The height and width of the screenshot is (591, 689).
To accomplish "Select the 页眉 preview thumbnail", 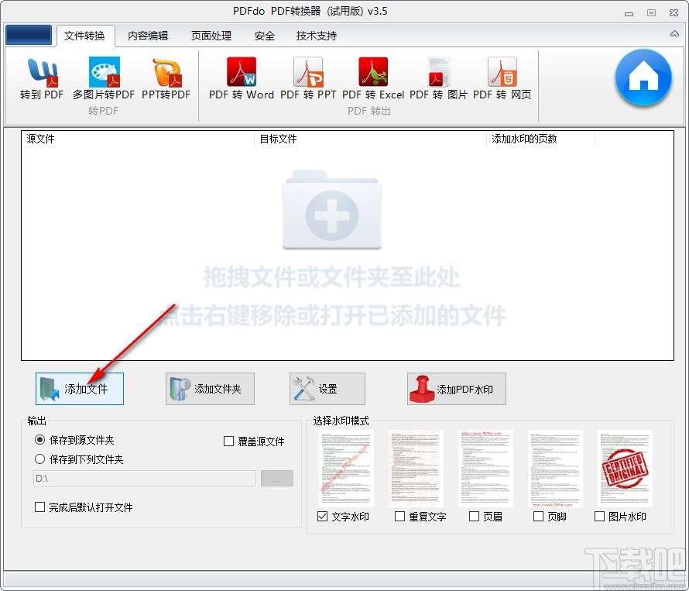I will 485,469.
